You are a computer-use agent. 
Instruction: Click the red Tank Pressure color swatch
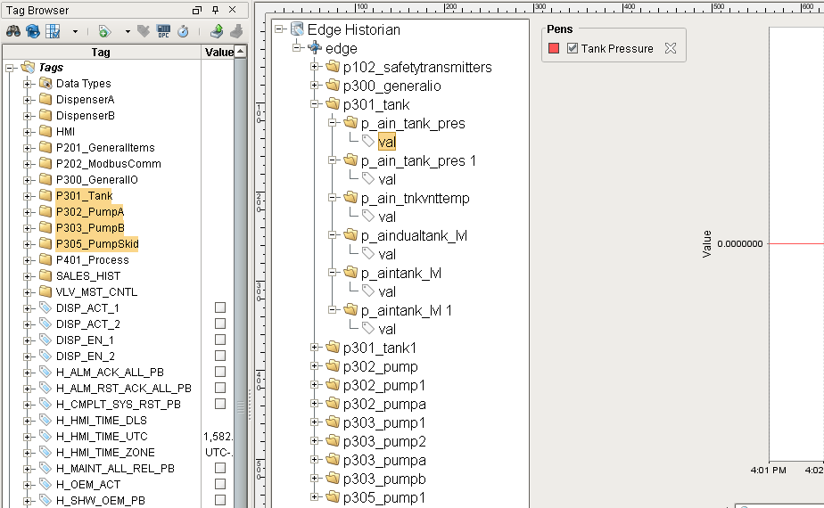554,48
